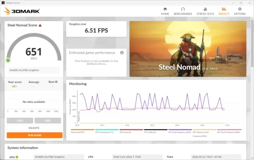Click the Average score label

(x=34, y=82)
